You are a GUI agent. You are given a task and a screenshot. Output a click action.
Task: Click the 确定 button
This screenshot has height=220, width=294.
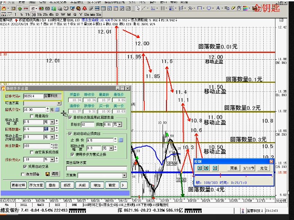click(112, 185)
